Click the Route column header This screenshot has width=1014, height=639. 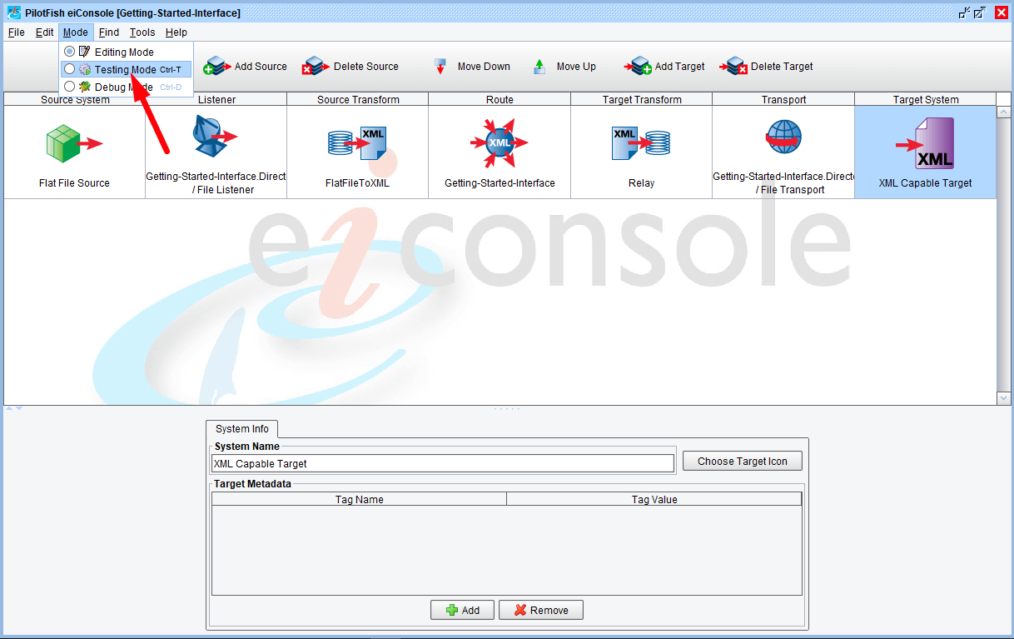coord(500,99)
